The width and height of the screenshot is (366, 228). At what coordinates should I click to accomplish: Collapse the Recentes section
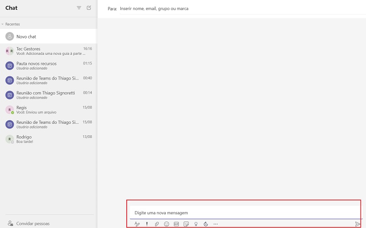tap(3, 24)
